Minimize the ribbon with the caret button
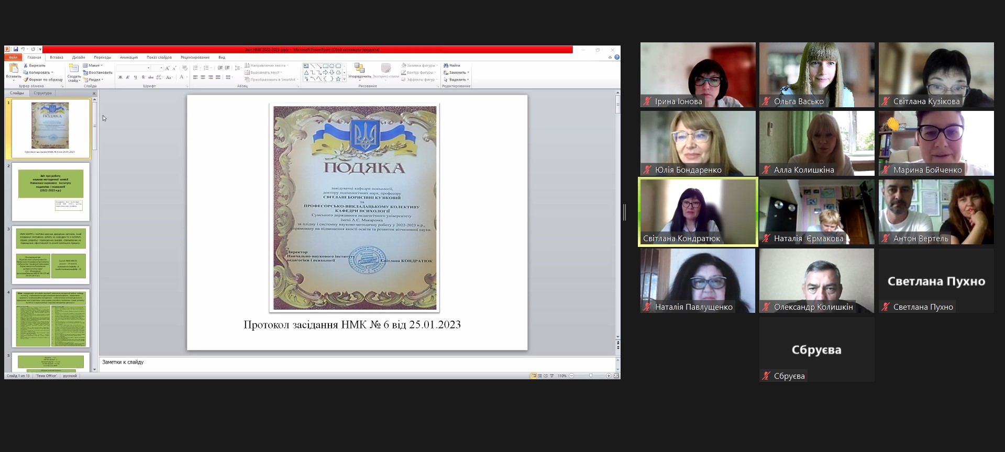 (610, 57)
